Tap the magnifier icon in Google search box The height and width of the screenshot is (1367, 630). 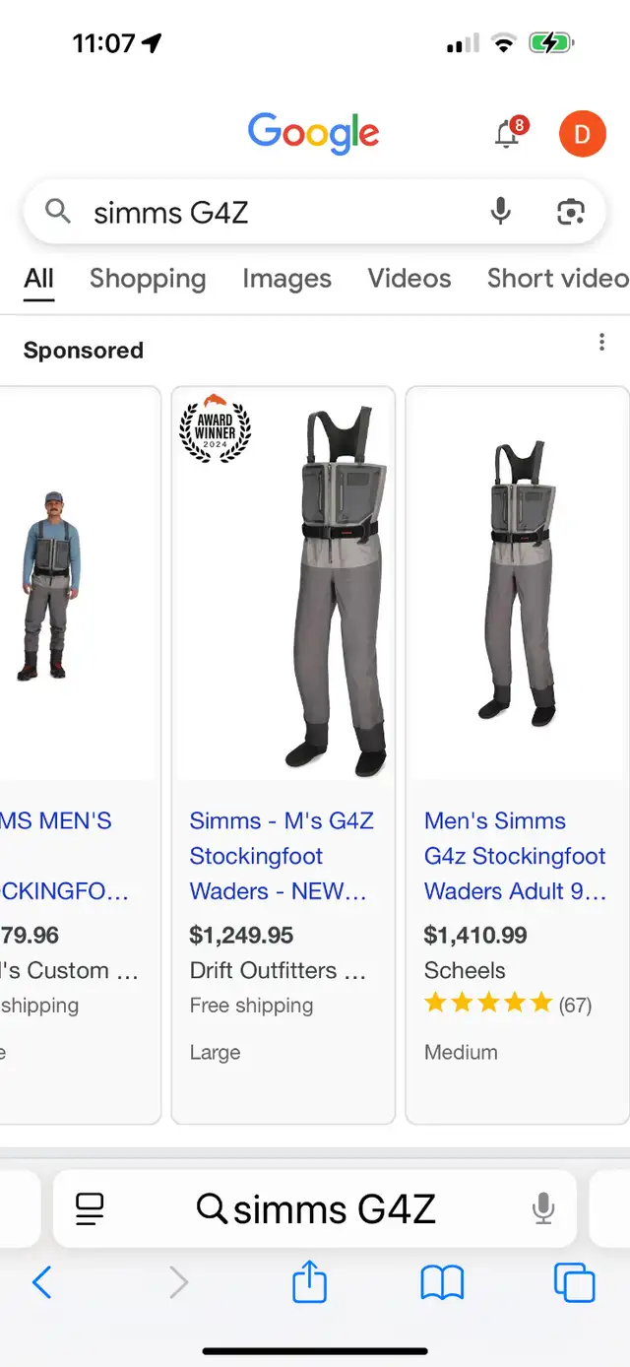[x=58, y=211]
